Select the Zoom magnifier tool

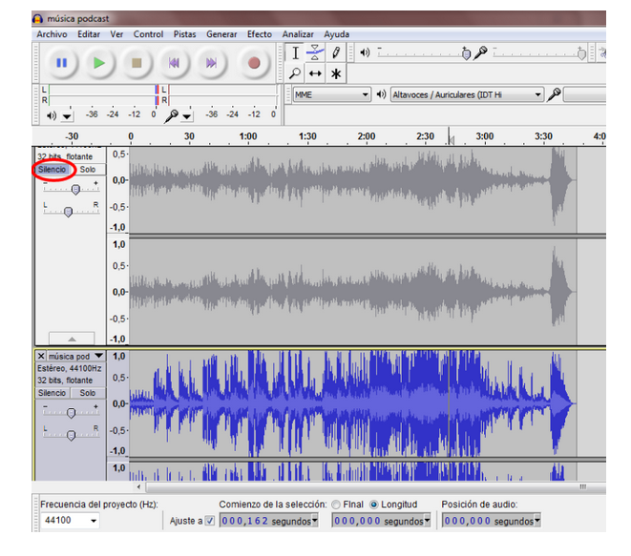click(296, 73)
